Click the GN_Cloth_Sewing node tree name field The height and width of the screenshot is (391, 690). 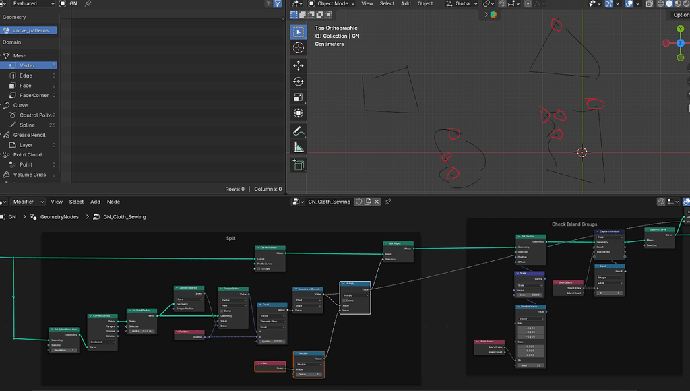(329, 202)
